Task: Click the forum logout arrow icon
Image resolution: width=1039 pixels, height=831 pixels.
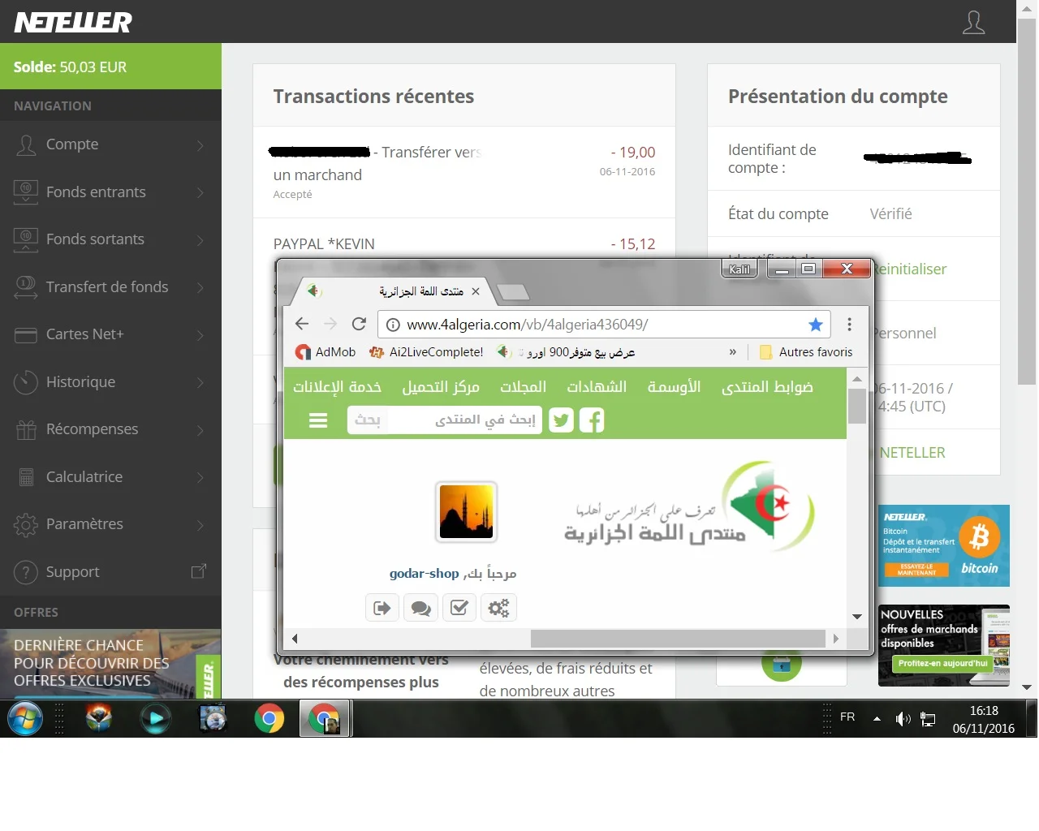Action: pyautogui.click(x=382, y=608)
